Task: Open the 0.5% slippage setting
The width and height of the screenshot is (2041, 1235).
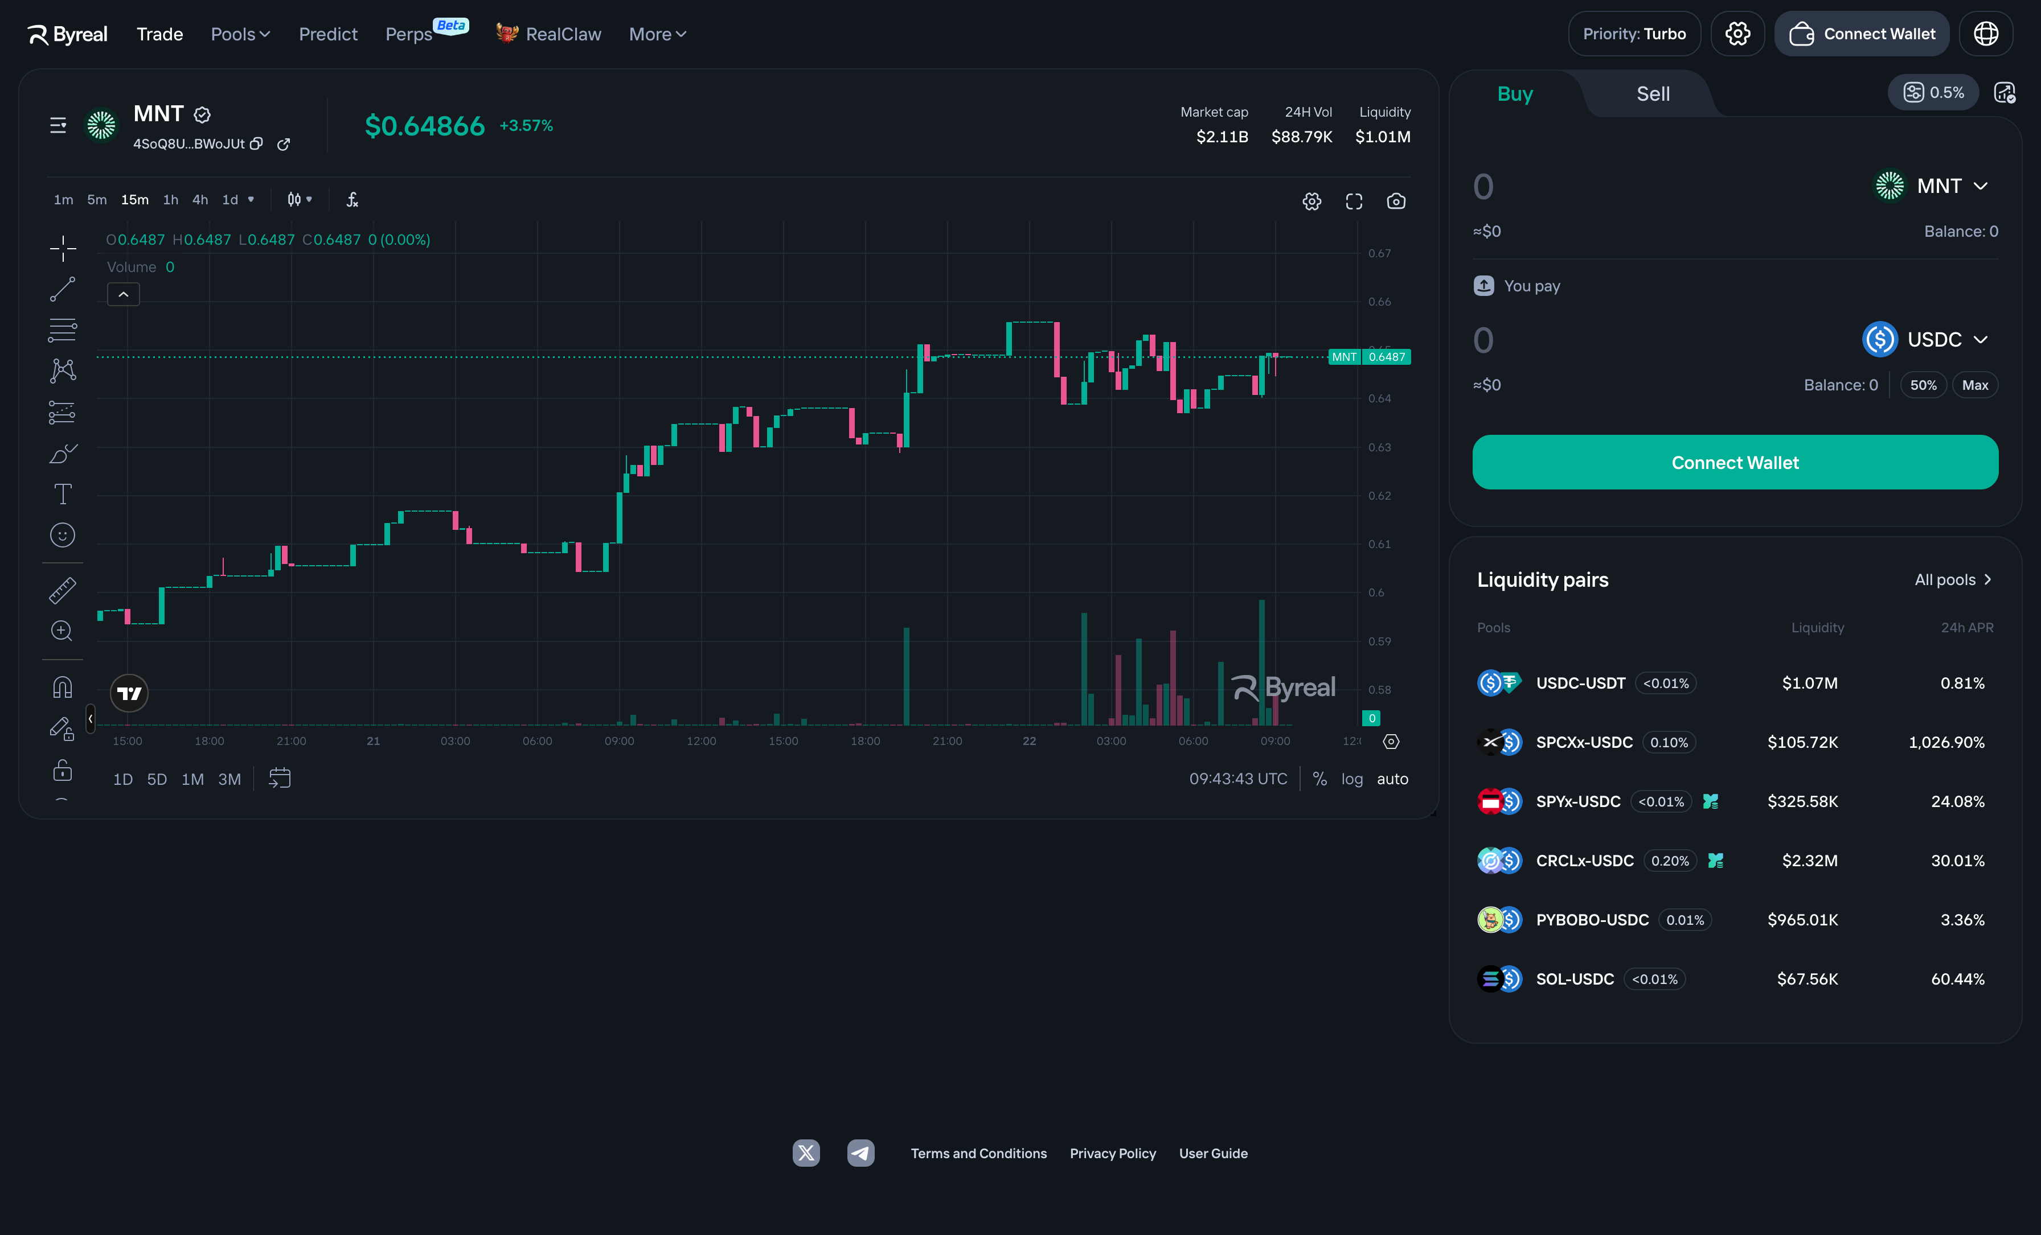Action: 1933,93
